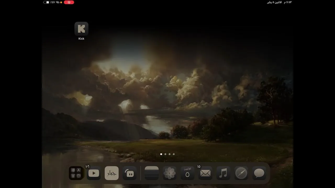Open Mail with ١٥ badge
This screenshot has width=335, height=188.
coord(205,173)
